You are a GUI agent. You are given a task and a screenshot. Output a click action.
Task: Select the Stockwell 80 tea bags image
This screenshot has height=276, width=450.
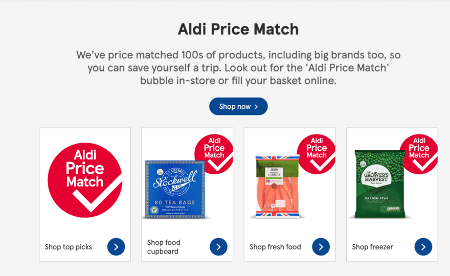tap(175, 189)
